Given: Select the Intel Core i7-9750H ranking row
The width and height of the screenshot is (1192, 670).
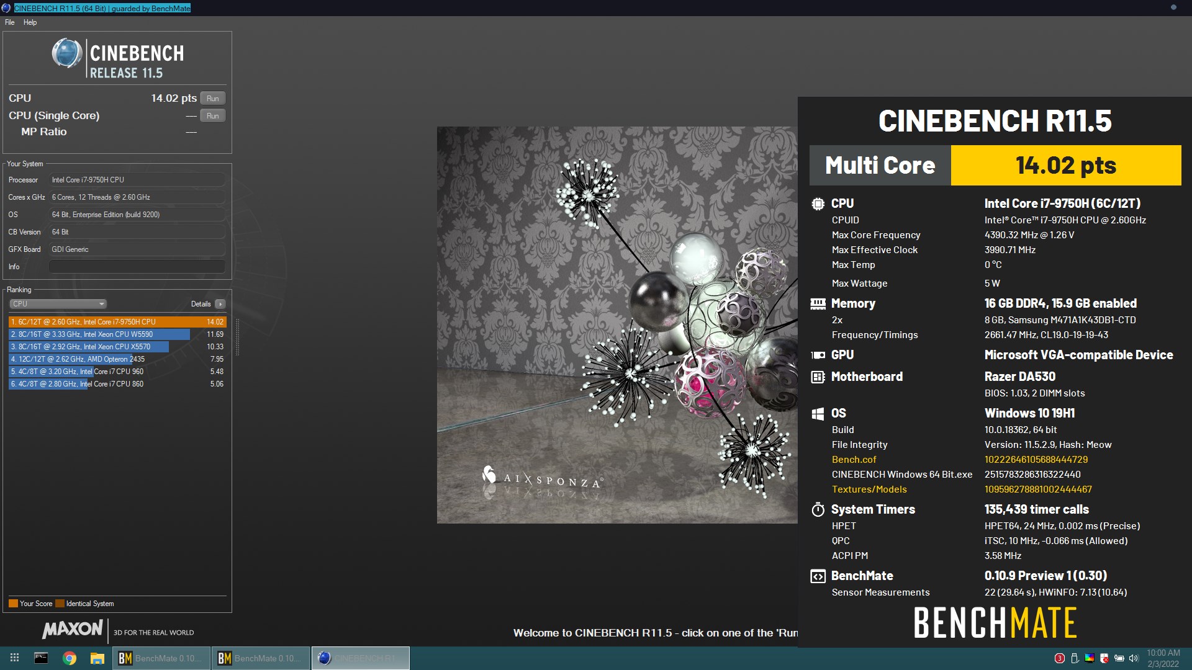Looking at the screenshot, I should pyautogui.click(x=117, y=322).
